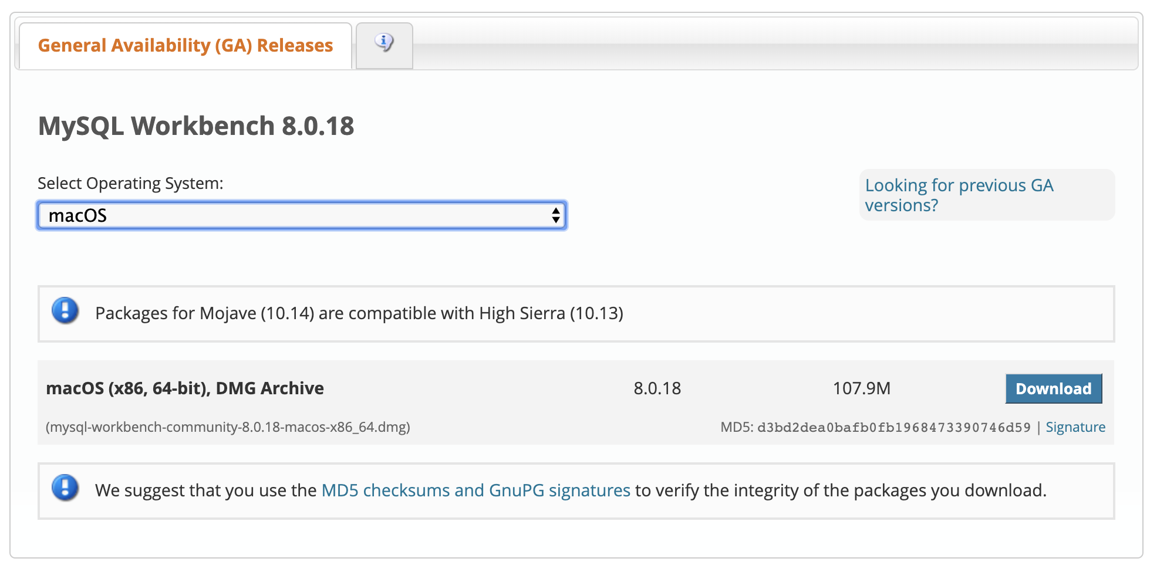Open the General Availability (GA) Releases tab
The image size is (1167, 582).
click(x=185, y=46)
